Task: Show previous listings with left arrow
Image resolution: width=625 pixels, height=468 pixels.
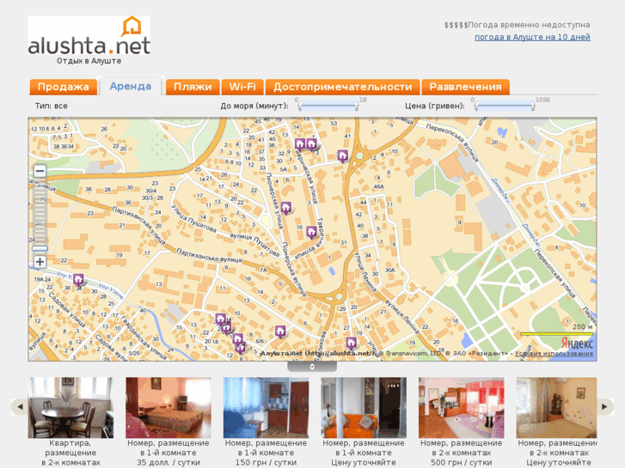Action: coord(20,407)
